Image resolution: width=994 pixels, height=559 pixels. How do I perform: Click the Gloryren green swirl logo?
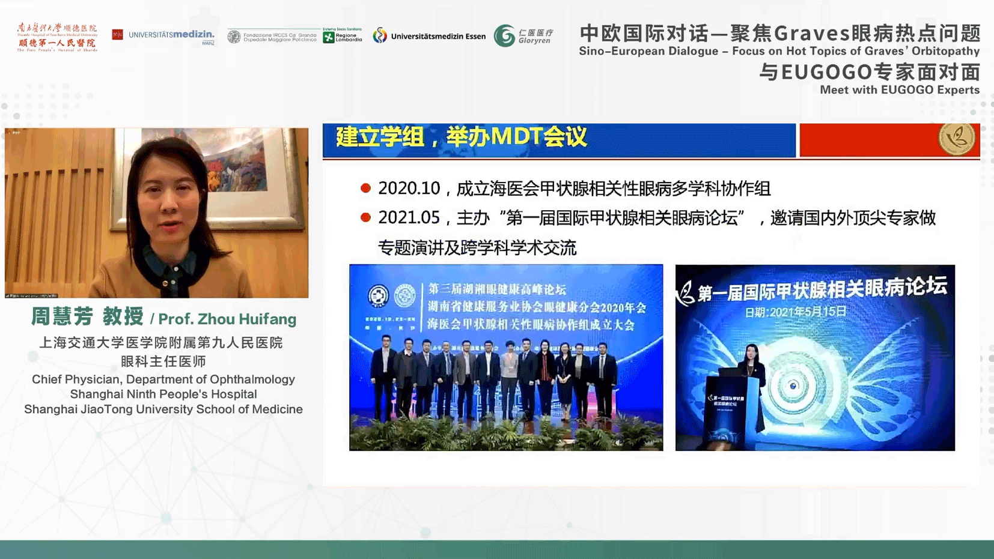[x=505, y=36]
